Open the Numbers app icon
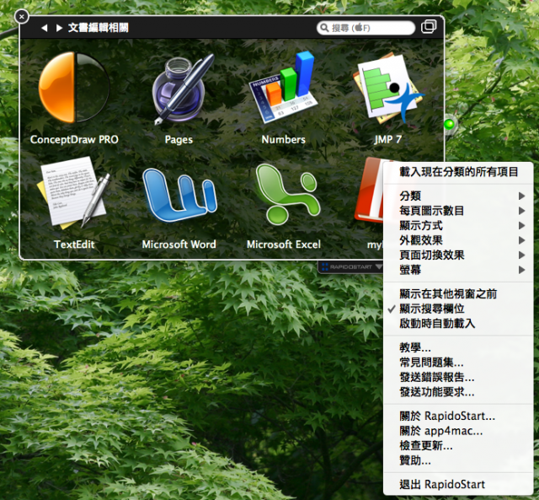Image resolution: width=539 pixels, height=500 pixels. point(283,87)
